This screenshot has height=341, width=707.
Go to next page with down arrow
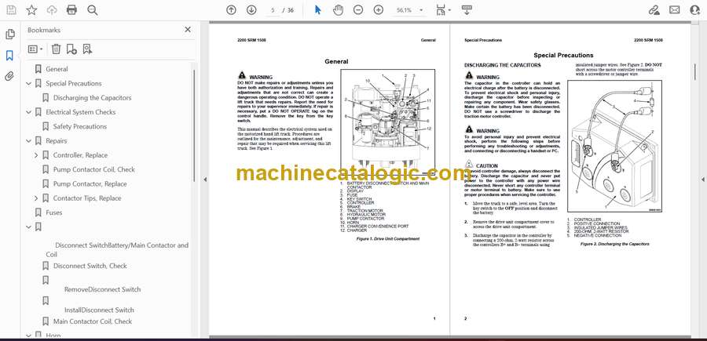(x=251, y=10)
